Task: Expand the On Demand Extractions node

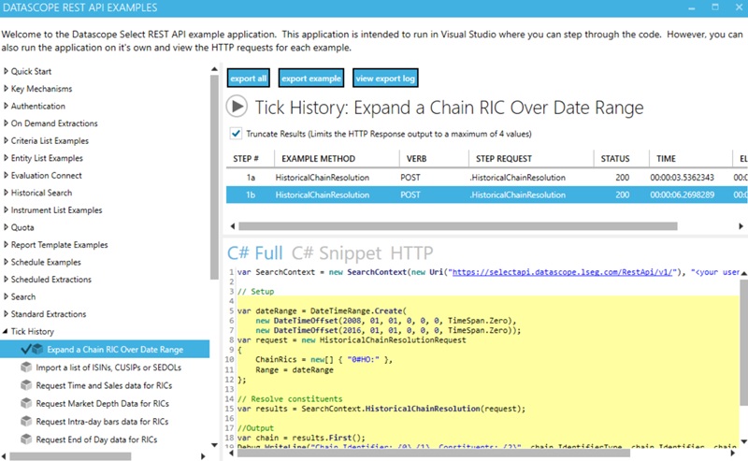Action: [x=6, y=123]
